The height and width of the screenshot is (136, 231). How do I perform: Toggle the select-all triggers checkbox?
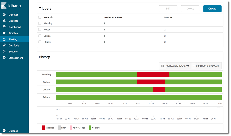pos(40,17)
